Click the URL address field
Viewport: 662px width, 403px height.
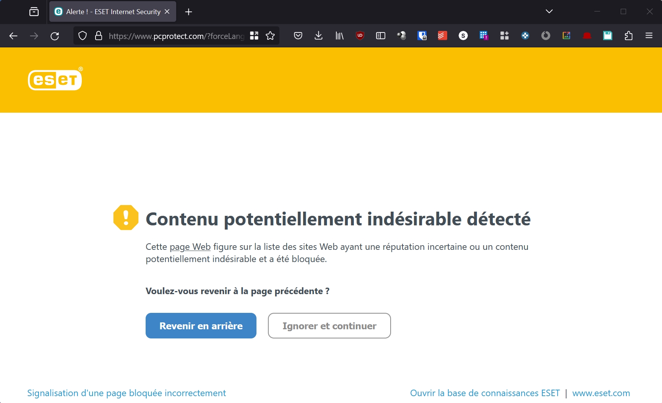coord(176,36)
